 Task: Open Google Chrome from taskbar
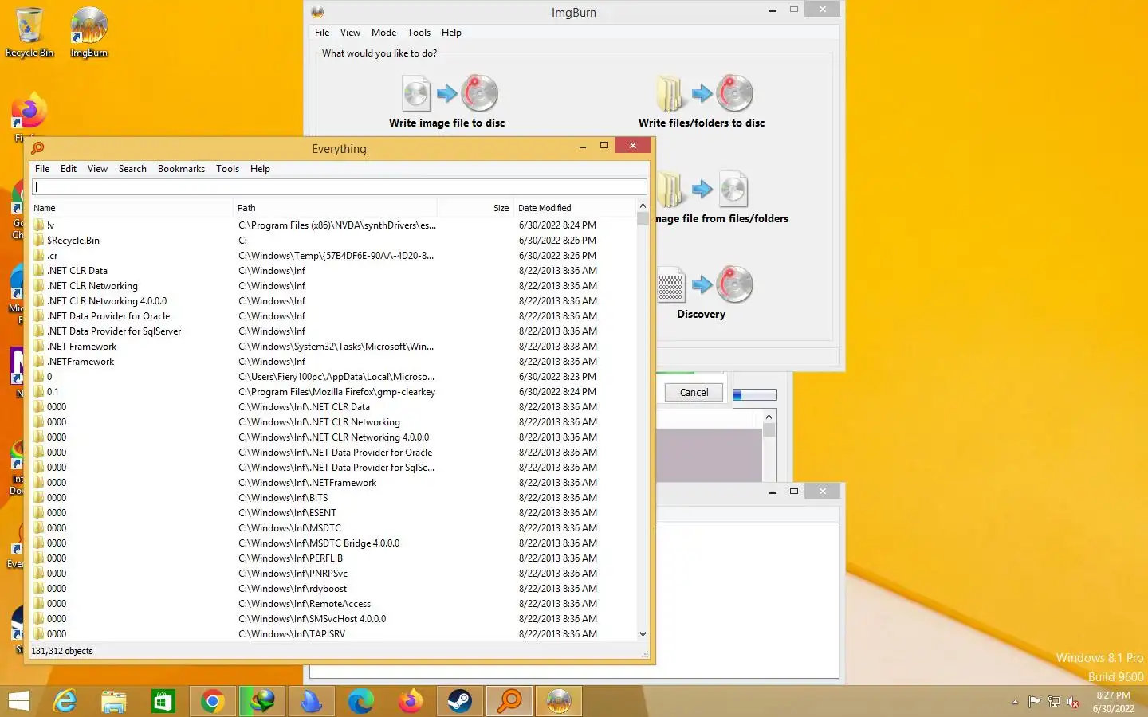(212, 702)
